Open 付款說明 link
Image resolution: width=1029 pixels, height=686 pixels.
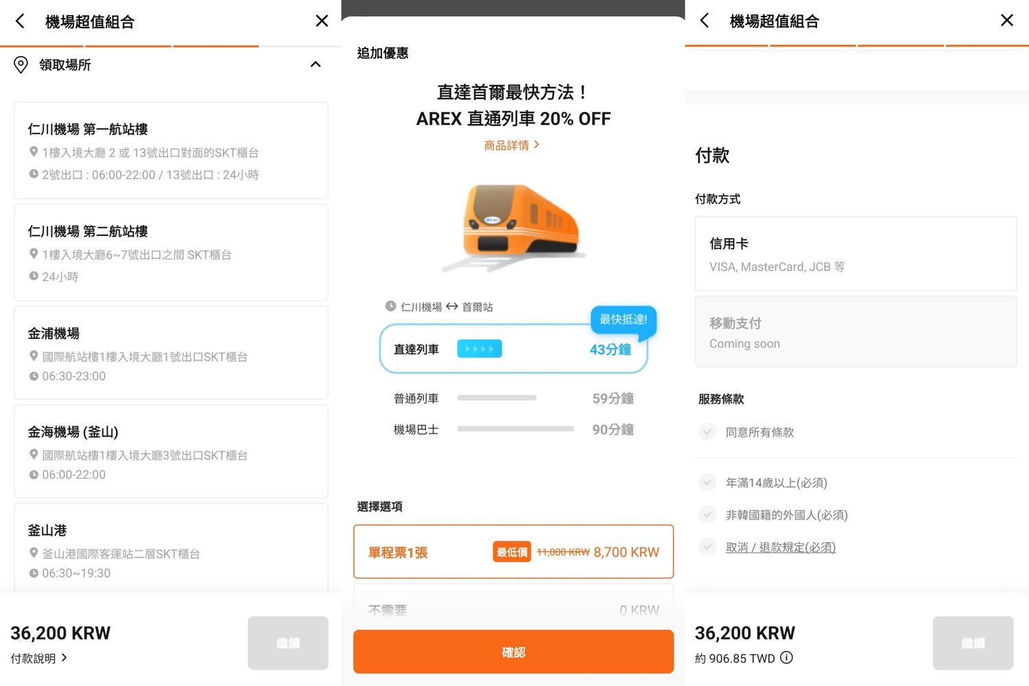pyautogui.click(x=38, y=658)
